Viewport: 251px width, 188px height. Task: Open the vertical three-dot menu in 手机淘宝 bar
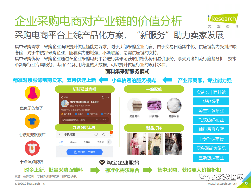[x=110, y=134]
